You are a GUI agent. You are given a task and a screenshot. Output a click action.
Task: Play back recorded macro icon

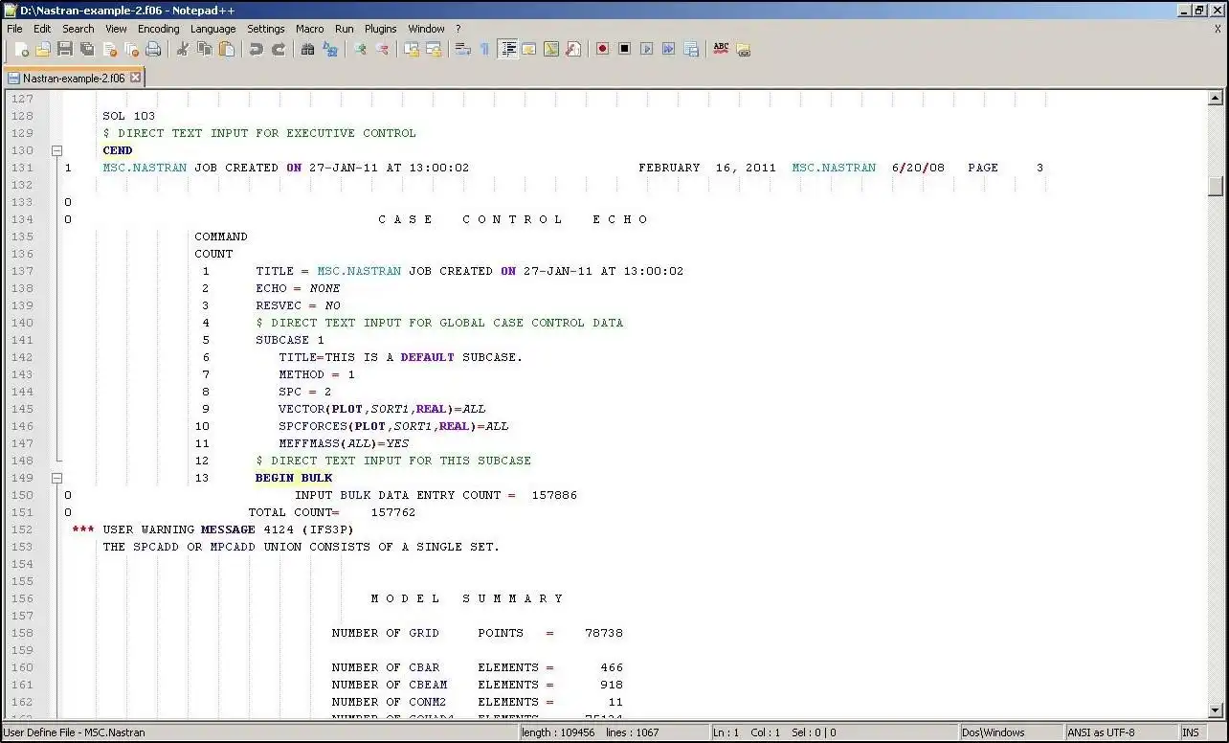point(646,49)
